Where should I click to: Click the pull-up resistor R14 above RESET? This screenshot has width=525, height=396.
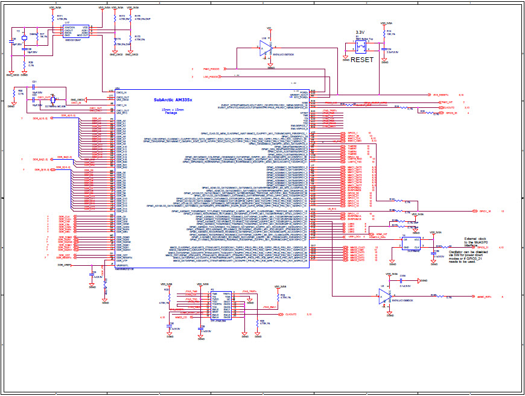(x=384, y=34)
